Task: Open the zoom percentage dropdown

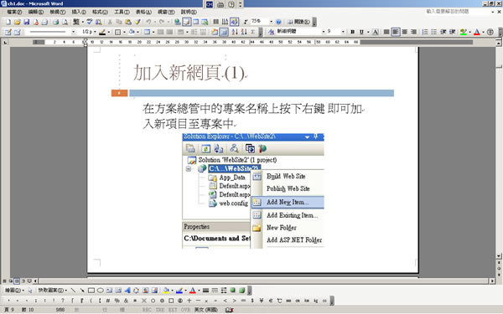Action: [271, 22]
